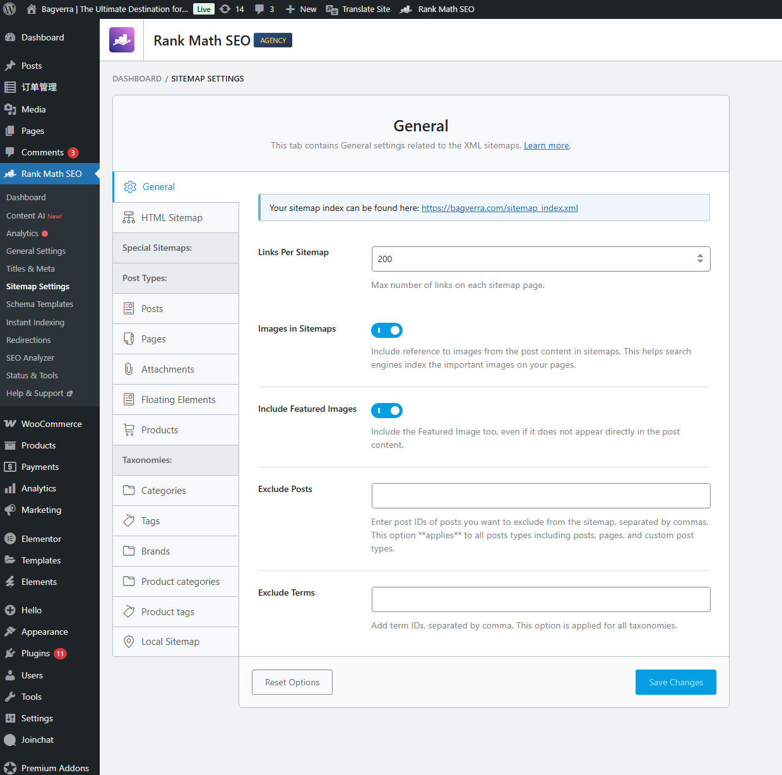Image resolution: width=782 pixels, height=775 pixels.
Task: Open the Local Sitemap pin icon
Action: tap(129, 641)
